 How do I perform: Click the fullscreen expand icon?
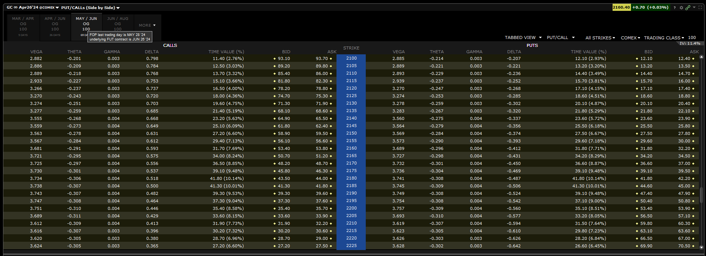coord(700,7)
